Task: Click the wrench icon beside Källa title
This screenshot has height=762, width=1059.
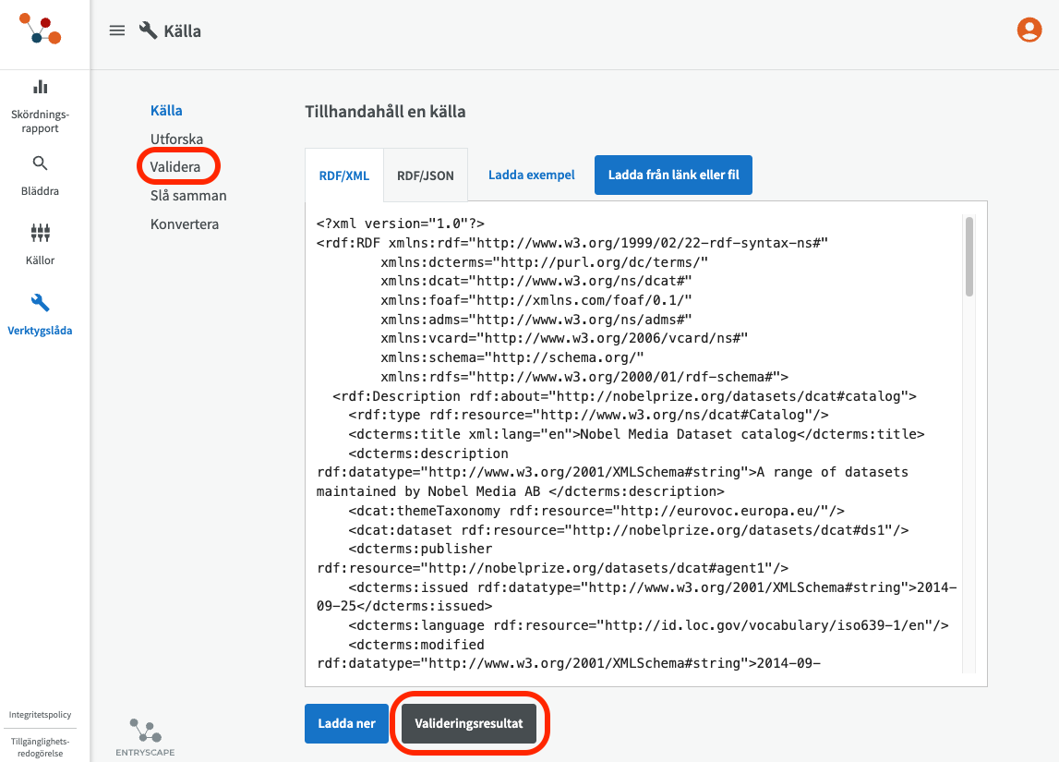Action: click(148, 30)
